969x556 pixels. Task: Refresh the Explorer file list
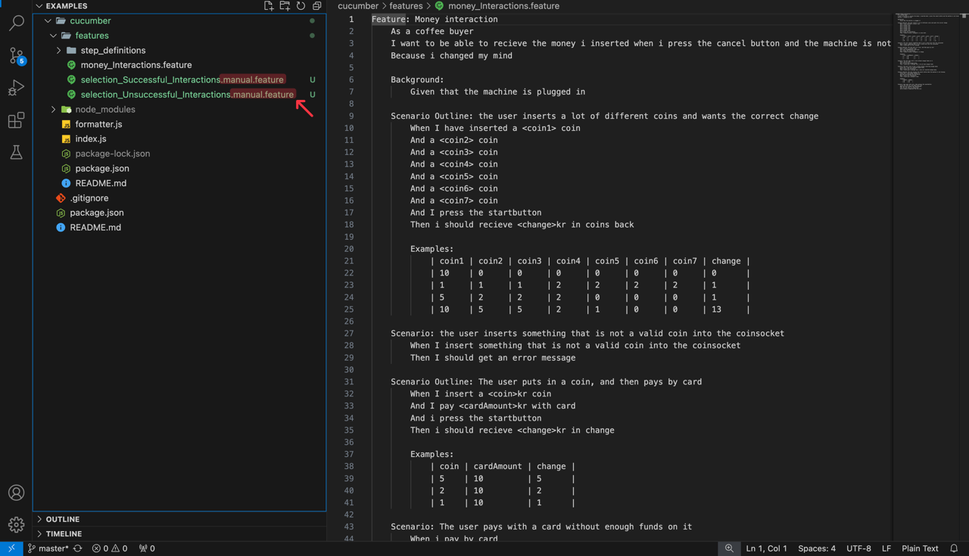pos(301,5)
